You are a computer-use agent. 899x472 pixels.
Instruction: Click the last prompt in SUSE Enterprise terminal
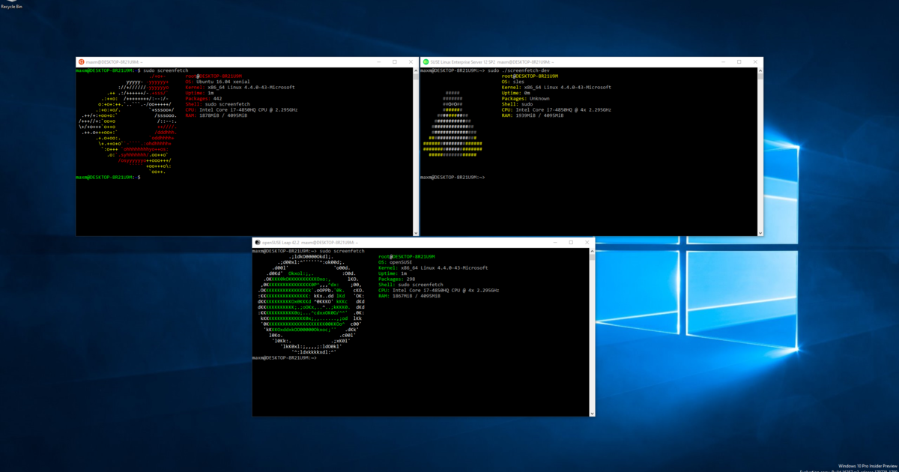point(452,178)
